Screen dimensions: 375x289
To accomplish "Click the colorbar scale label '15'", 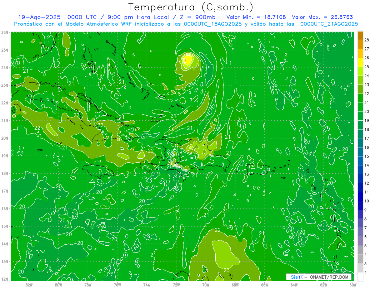I will [x=367, y=156].
